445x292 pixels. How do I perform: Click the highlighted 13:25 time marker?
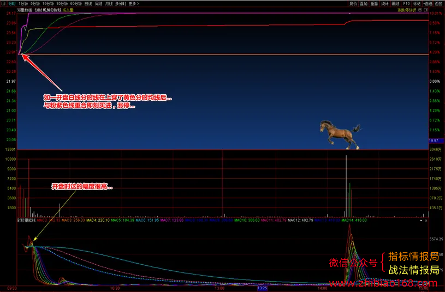point(262,288)
